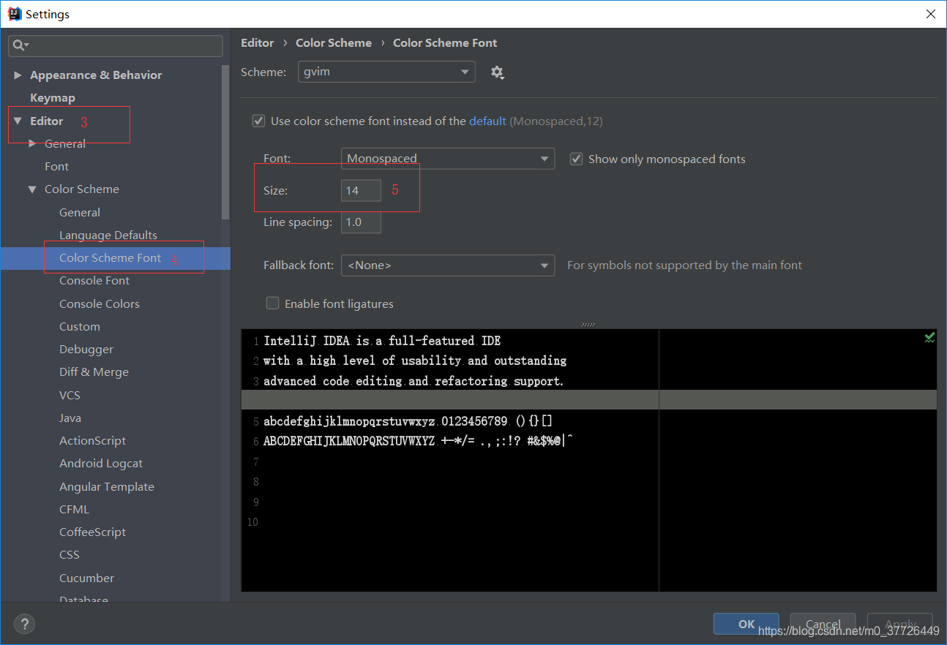Toggle show only monospaced fonts
The height and width of the screenshot is (645, 947).
(576, 159)
